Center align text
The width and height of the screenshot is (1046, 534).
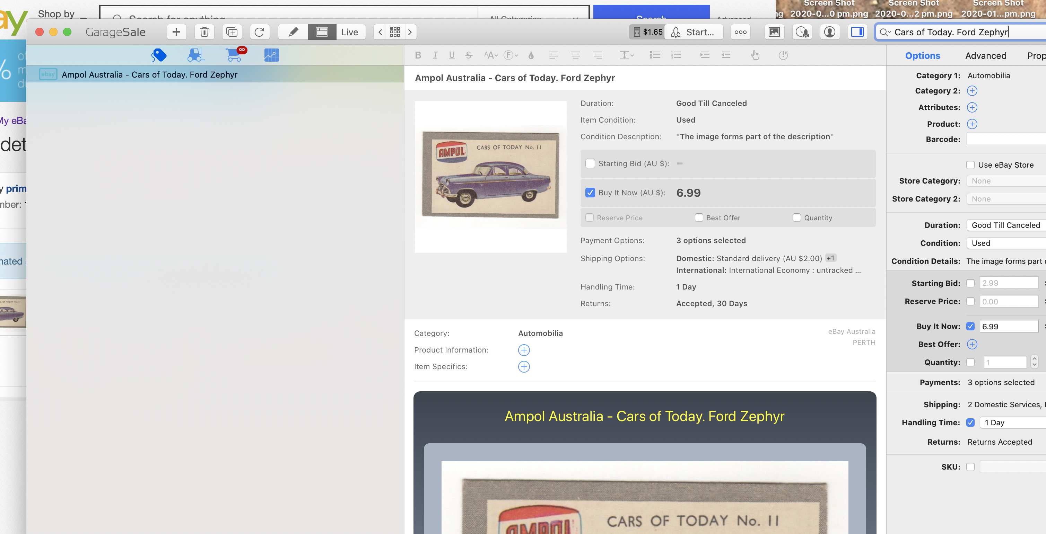pos(575,55)
